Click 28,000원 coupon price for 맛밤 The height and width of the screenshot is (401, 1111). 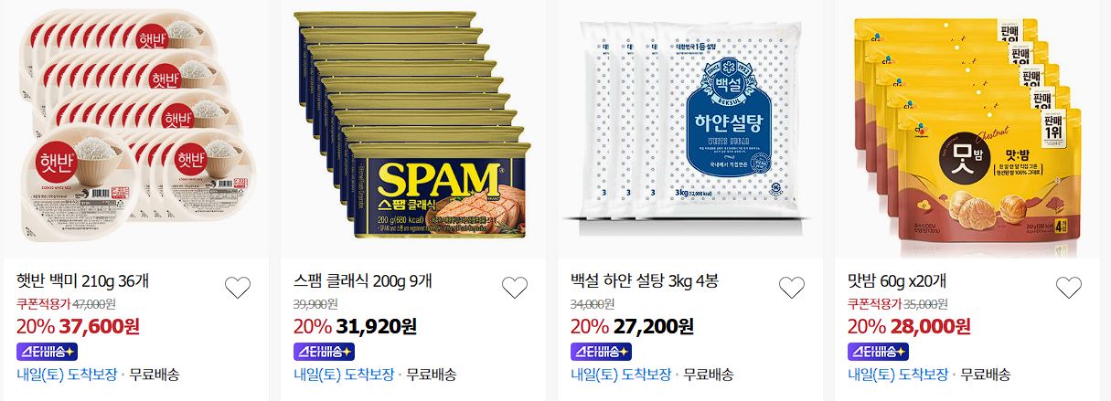(x=928, y=327)
